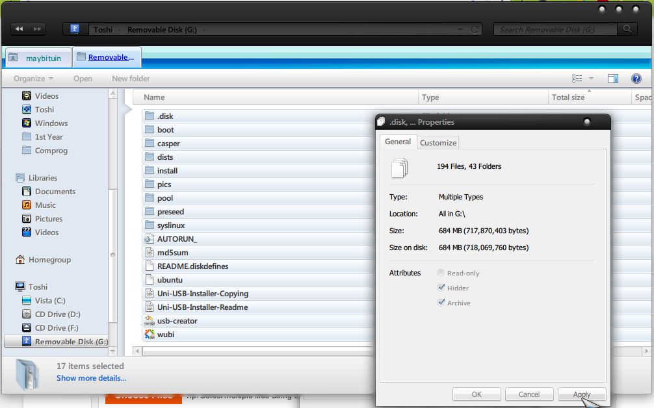Click in Search Removable Disk (G:) field
Screen dimensions: 654x408
[555, 30]
